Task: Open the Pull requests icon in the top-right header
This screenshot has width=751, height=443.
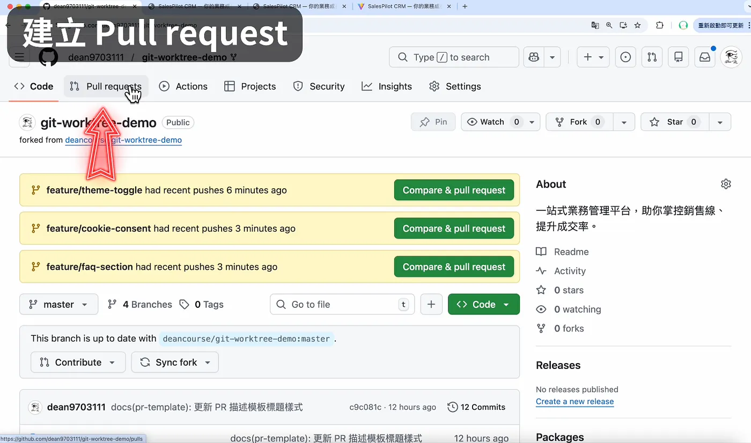Action: [652, 57]
